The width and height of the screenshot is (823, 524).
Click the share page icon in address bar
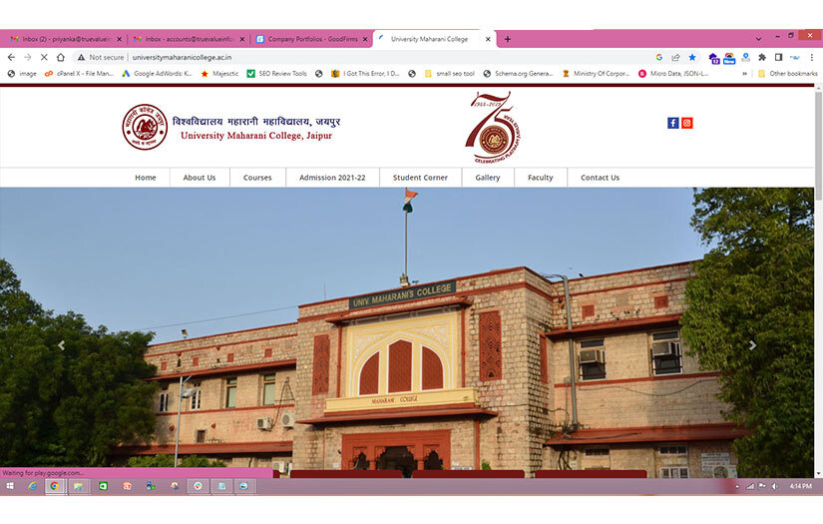(x=675, y=57)
